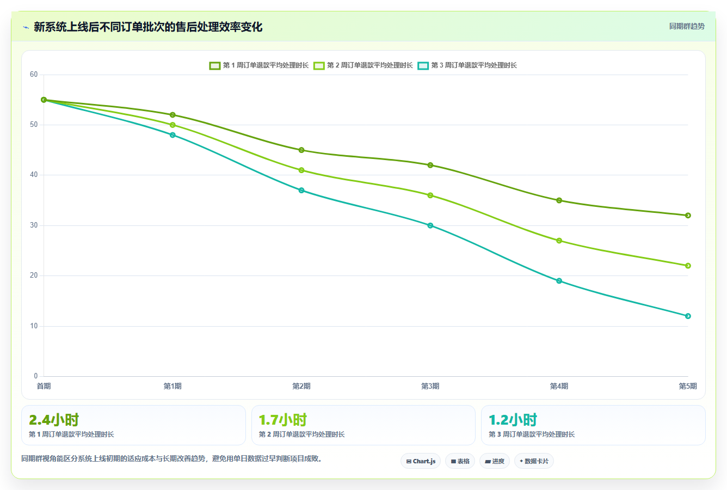Click the dark green week-1 point at 第4期
This screenshot has height=490, width=727.
click(559, 200)
